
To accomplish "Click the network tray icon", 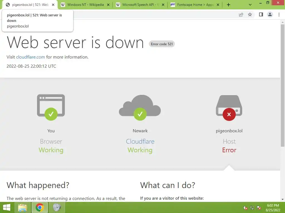I will [x=252, y=208].
